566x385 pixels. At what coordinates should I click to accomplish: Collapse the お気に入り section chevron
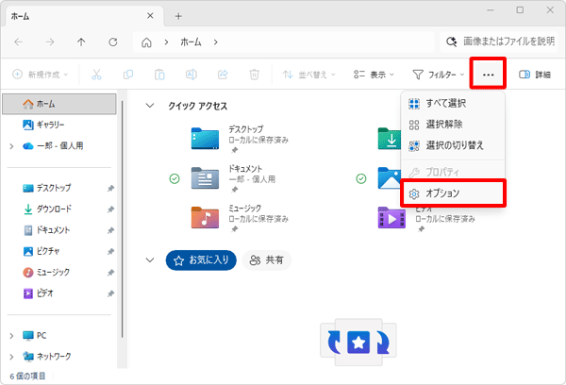pyautogui.click(x=150, y=260)
